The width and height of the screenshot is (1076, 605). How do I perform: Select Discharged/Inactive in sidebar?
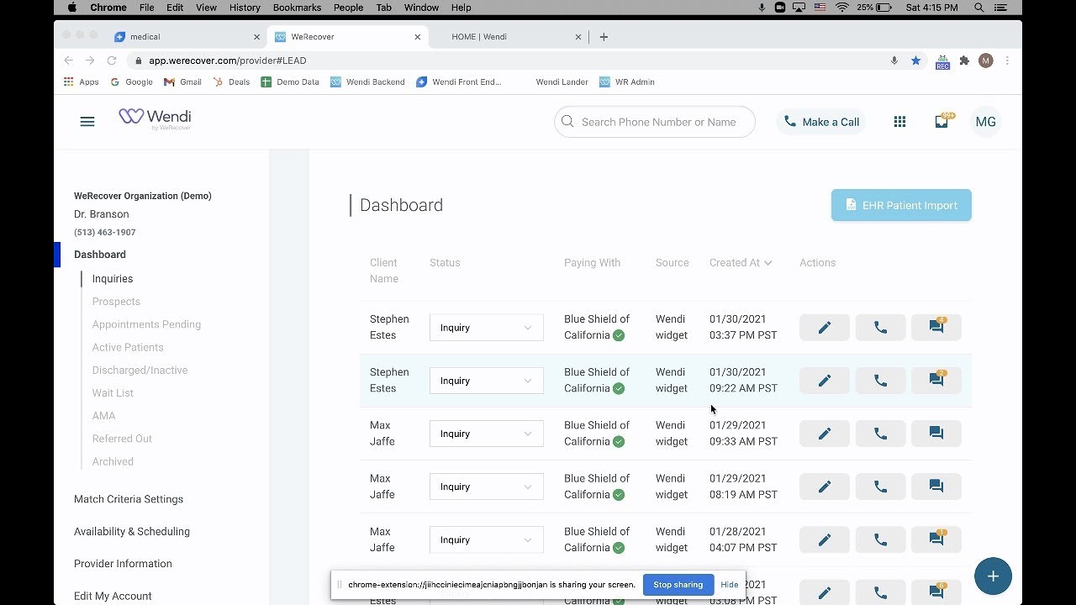[140, 370]
